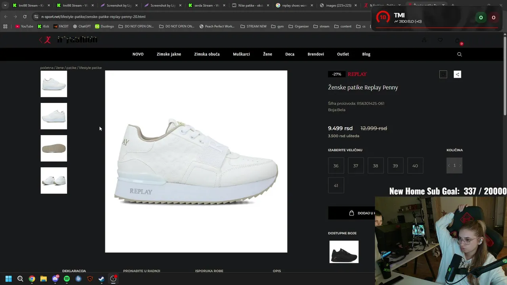
Task: Open Windows Start menu
Action: [x=8, y=279]
